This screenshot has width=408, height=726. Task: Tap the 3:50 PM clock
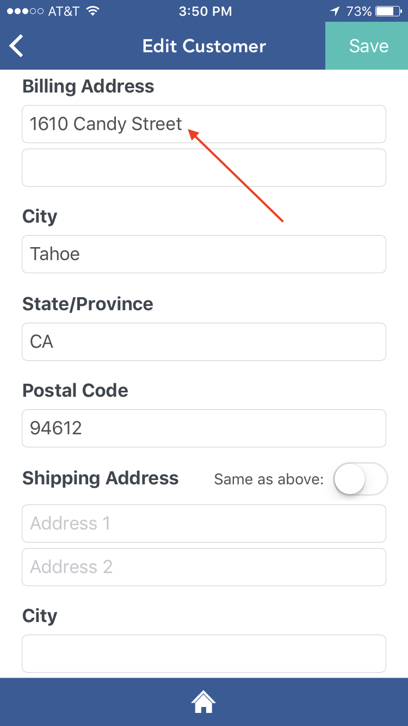pyautogui.click(x=204, y=11)
